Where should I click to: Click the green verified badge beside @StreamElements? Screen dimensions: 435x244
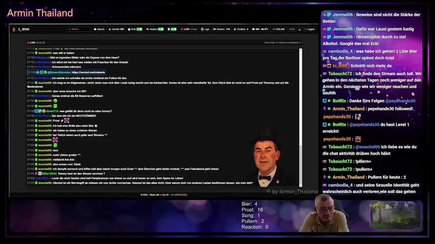point(45,72)
